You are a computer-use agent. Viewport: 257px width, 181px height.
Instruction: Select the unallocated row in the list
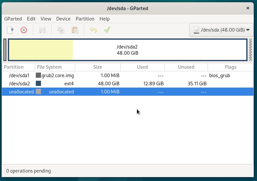pos(128,92)
